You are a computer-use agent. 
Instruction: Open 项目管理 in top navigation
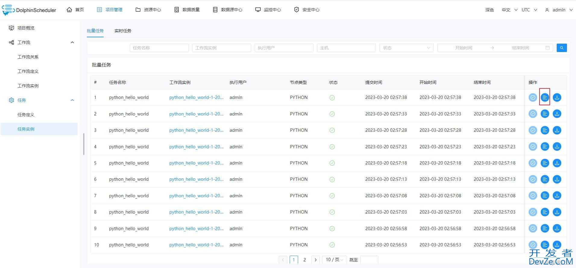click(110, 10)
